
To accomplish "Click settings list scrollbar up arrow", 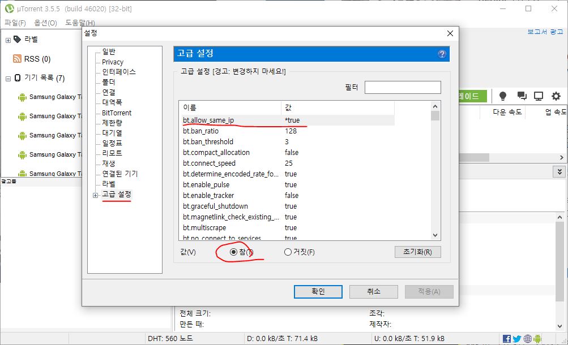I will 435,106.
